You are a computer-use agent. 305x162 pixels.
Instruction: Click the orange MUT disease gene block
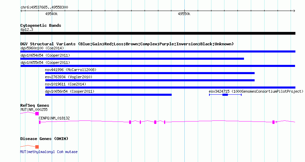pos(37,147)
